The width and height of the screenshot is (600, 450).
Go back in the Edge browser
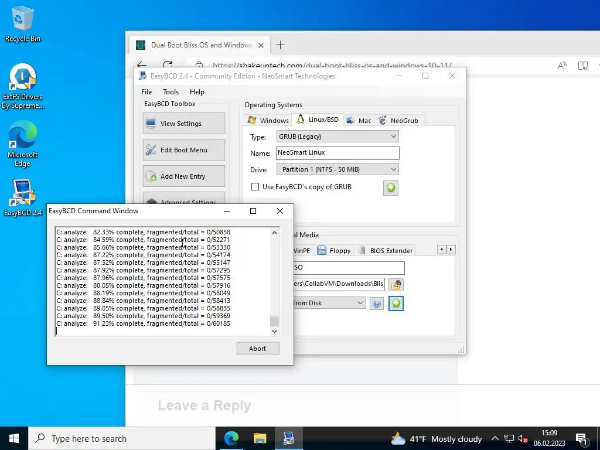click(142, 65)
